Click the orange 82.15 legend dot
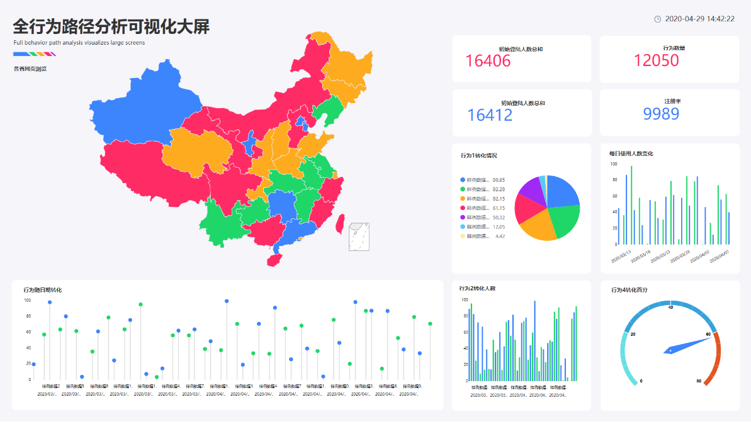The image size is (751, 422). tap(463, 199)
